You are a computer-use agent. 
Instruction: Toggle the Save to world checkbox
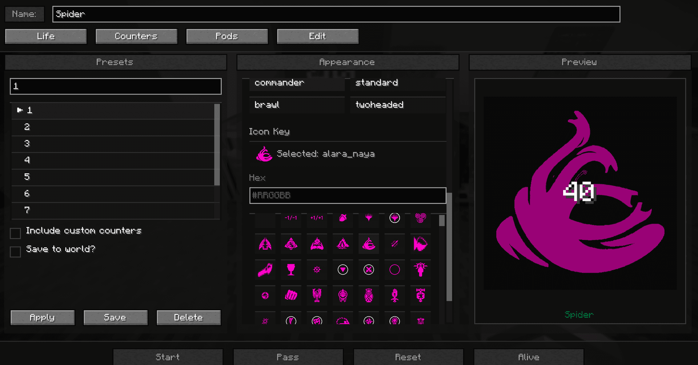[15, 252]
